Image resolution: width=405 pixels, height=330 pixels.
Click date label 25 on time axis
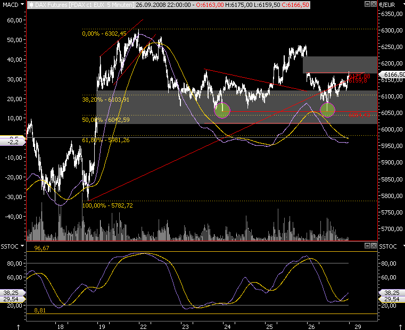click(x=269, y=327)
